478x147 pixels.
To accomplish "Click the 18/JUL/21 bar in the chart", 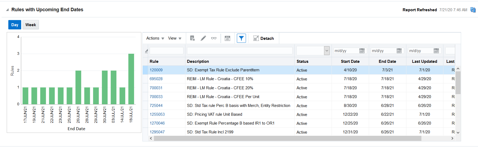I will click(x=131, y=79).
